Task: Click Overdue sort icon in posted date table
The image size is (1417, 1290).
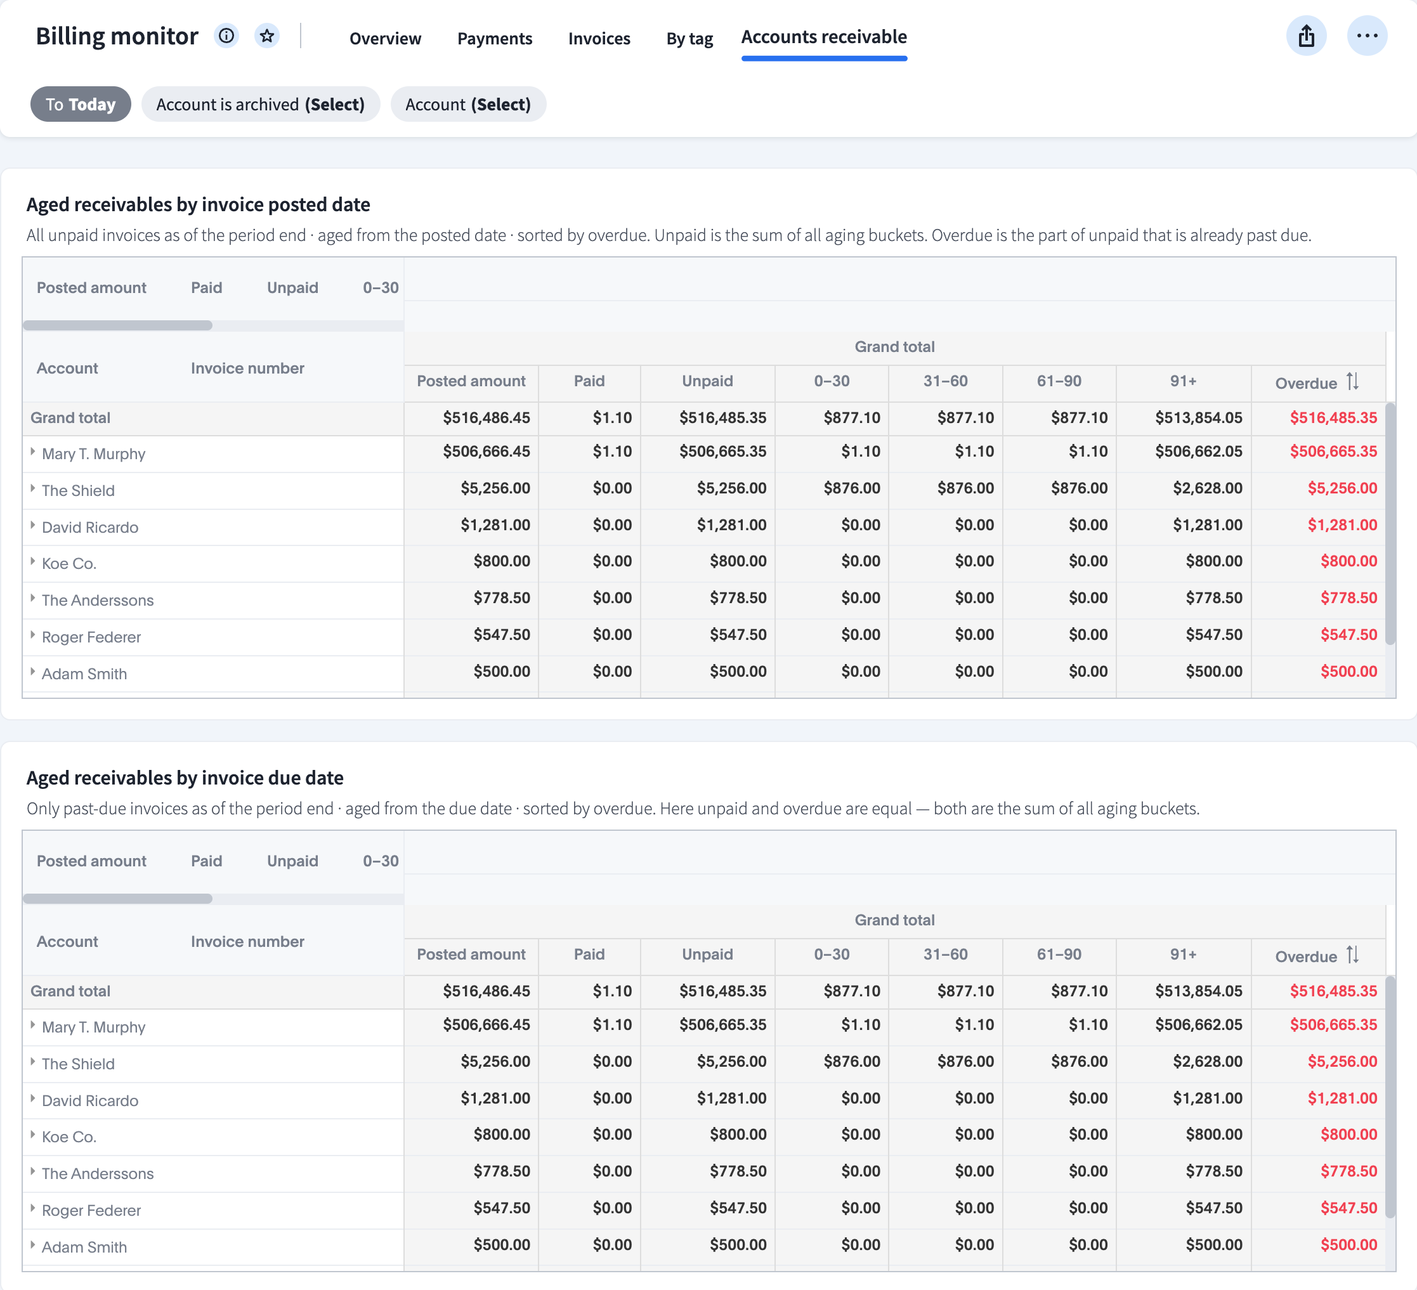Action: 1353,382
